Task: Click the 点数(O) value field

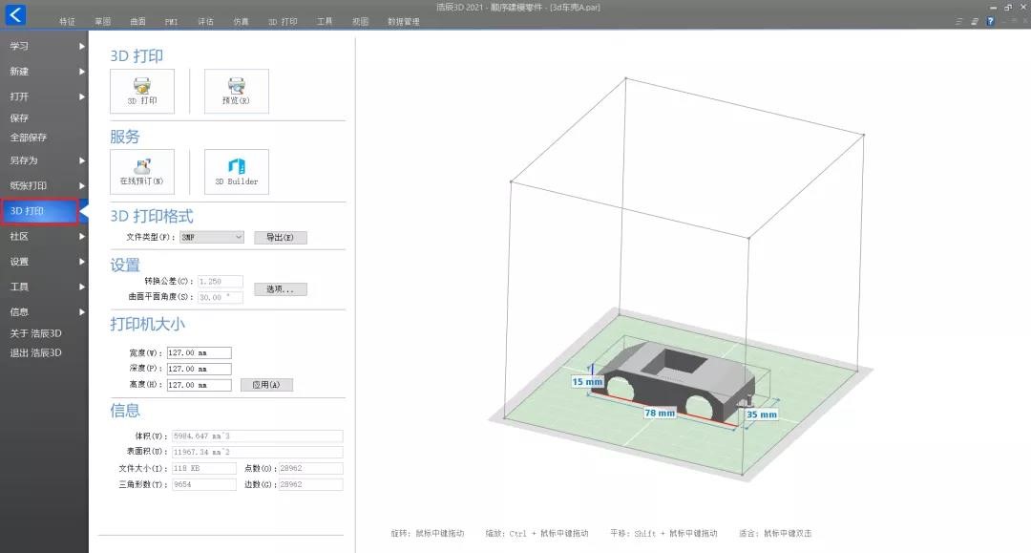Action: (x=310, y=468)
